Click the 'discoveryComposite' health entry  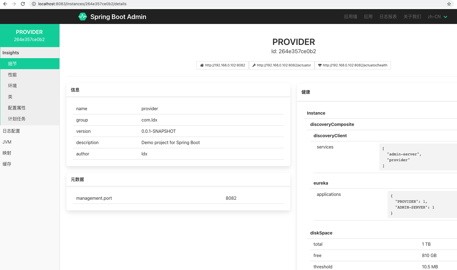[332, 124]
